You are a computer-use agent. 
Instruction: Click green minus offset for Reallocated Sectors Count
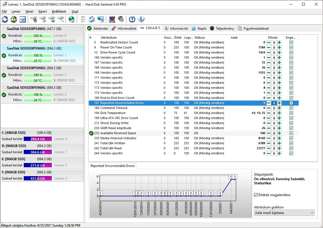pos(269,43)
